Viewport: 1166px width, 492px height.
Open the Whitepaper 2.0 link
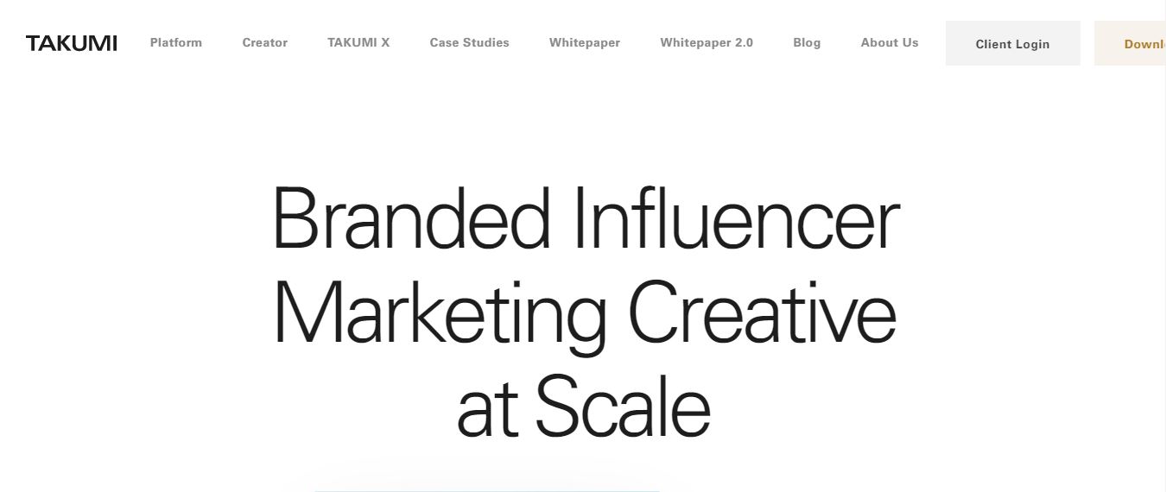707,42
